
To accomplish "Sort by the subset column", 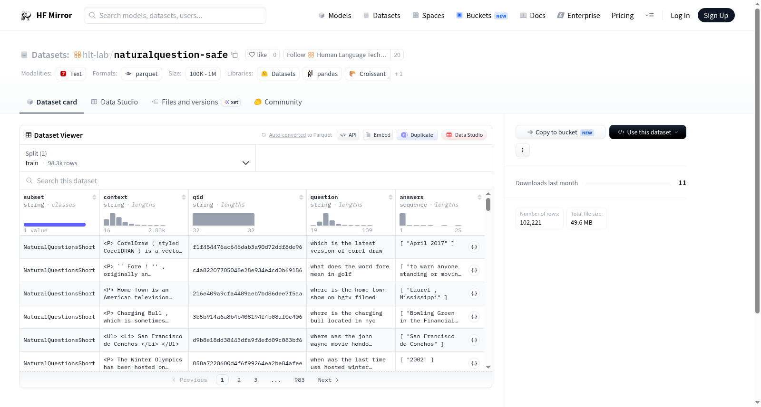I will (x=94, y=197).
